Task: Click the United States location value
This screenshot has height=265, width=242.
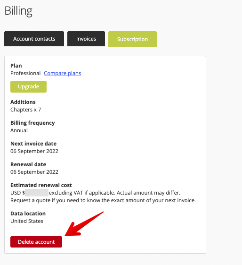Action: tap(27, 221)
